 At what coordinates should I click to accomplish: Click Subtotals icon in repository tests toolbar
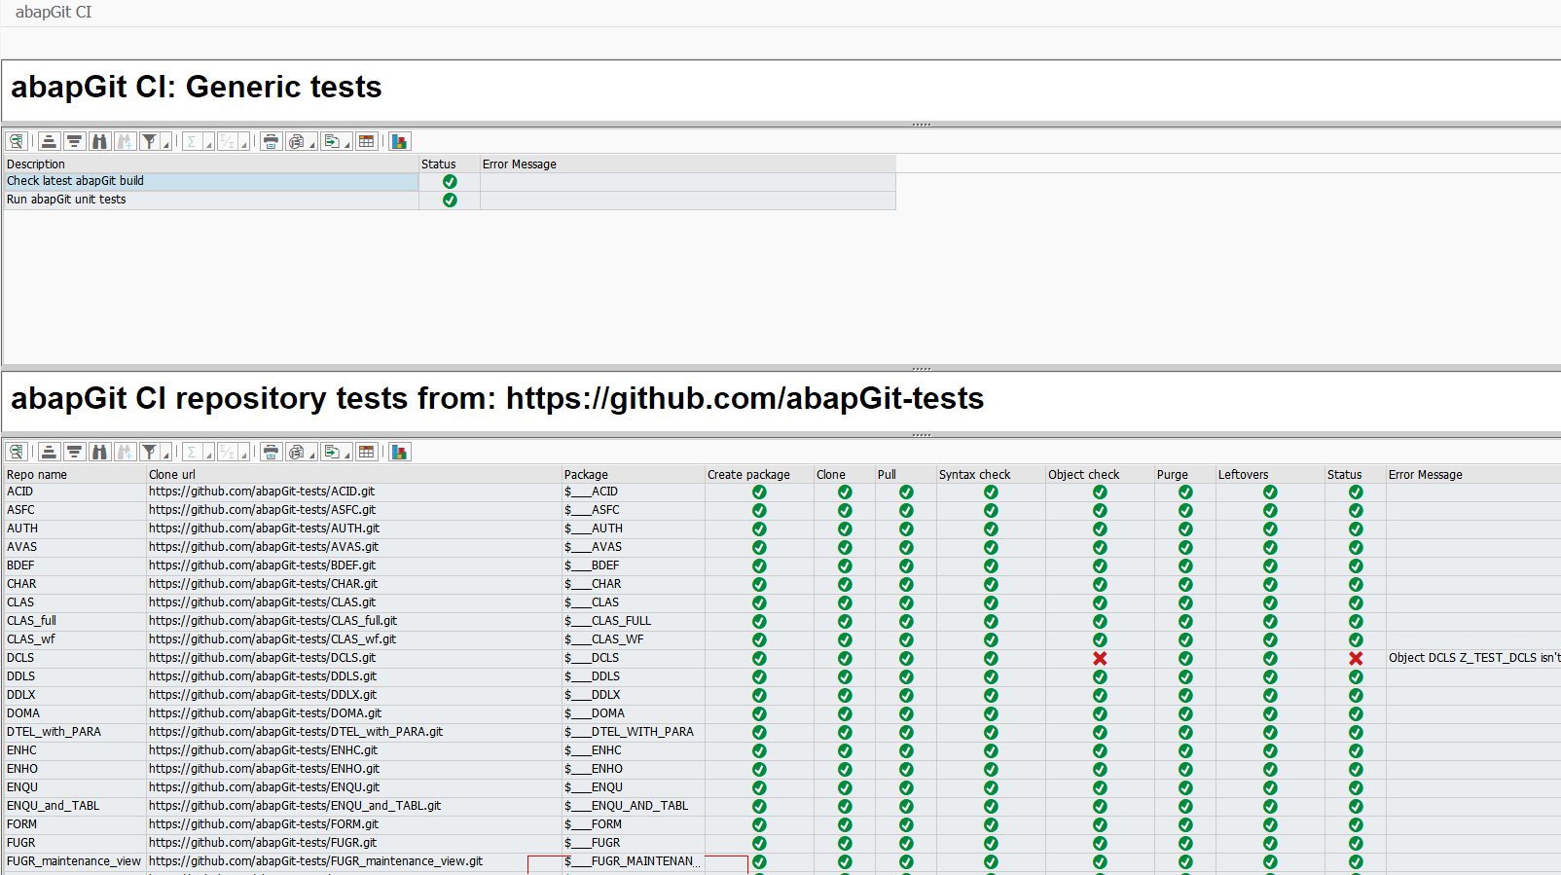click(227, 453)
